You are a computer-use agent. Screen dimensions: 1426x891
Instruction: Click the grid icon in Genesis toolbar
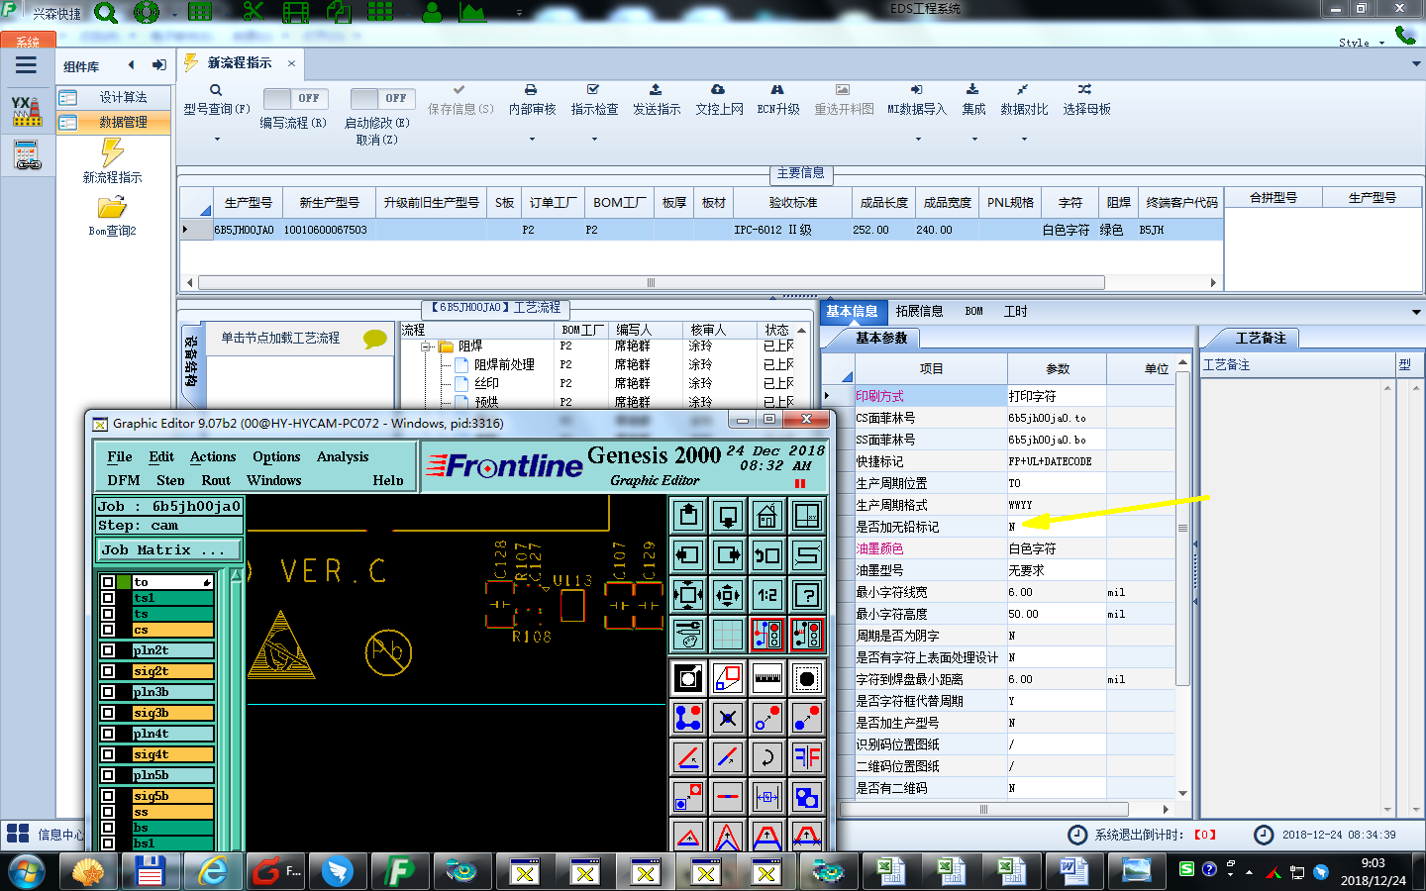point(728,635)
